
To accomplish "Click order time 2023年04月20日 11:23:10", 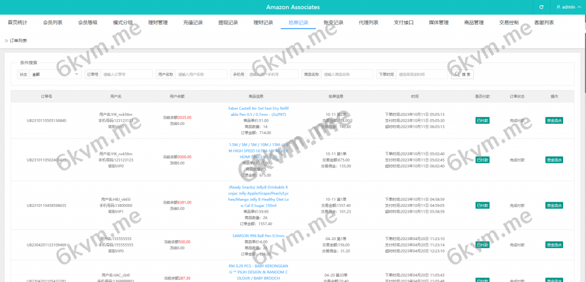I will 423,239.
